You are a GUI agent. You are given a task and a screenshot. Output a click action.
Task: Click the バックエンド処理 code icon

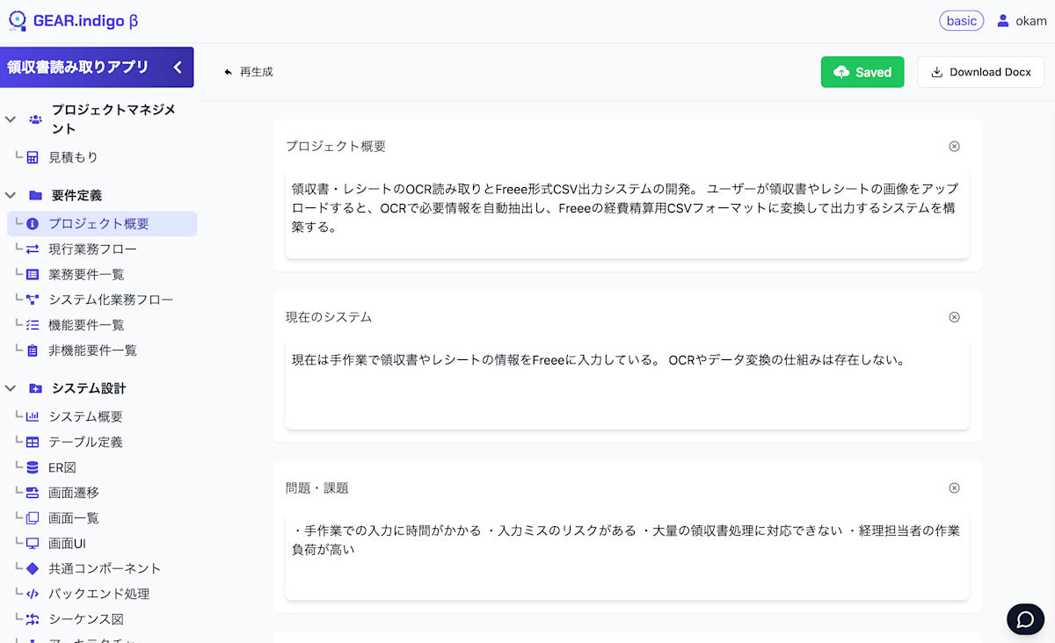pos(33,593)
